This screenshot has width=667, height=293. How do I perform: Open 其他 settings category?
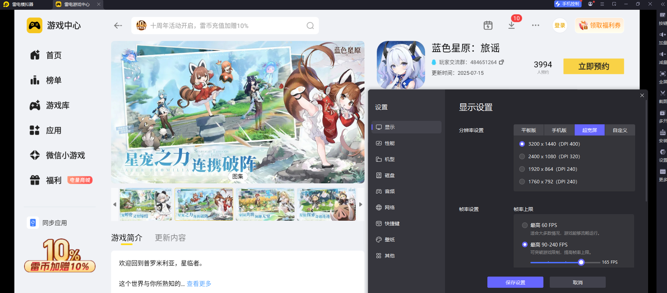[407, 256]
